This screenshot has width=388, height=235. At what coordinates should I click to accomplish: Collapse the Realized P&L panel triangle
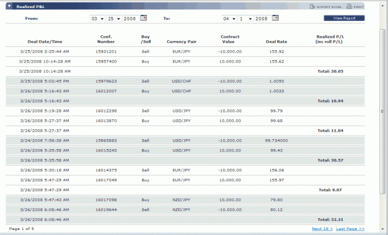(9, 6)
